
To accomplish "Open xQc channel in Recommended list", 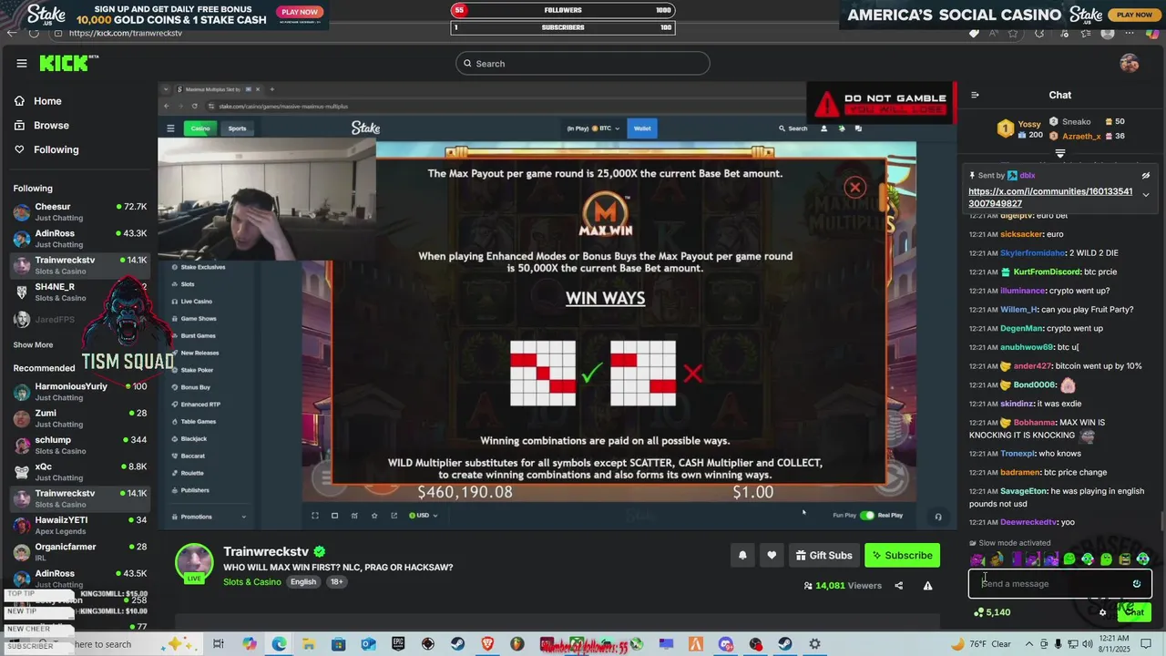I will 80,472.
